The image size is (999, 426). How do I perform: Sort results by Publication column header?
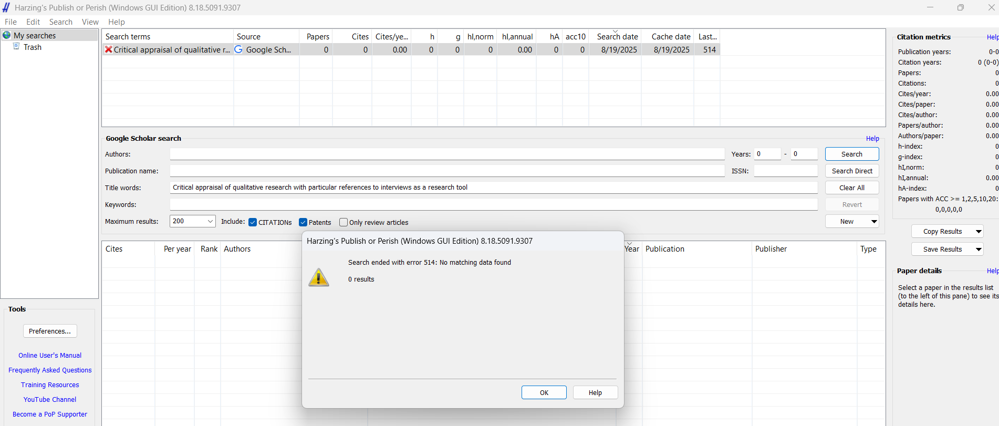point(697,249)
